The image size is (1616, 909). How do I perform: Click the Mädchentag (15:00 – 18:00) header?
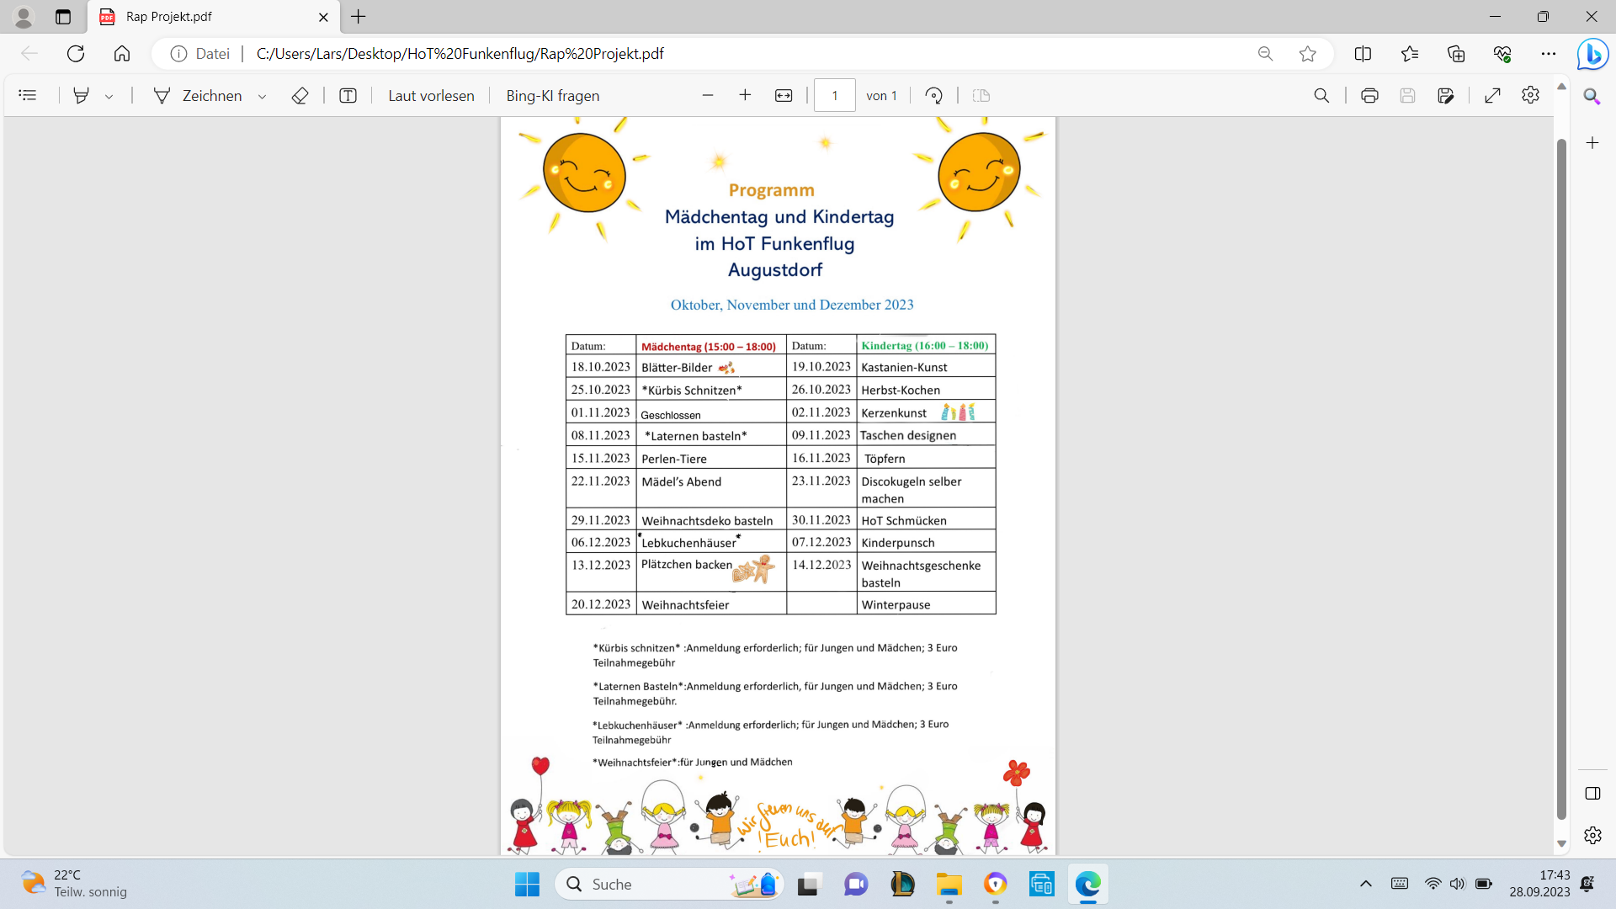click(x=709, y=346)
